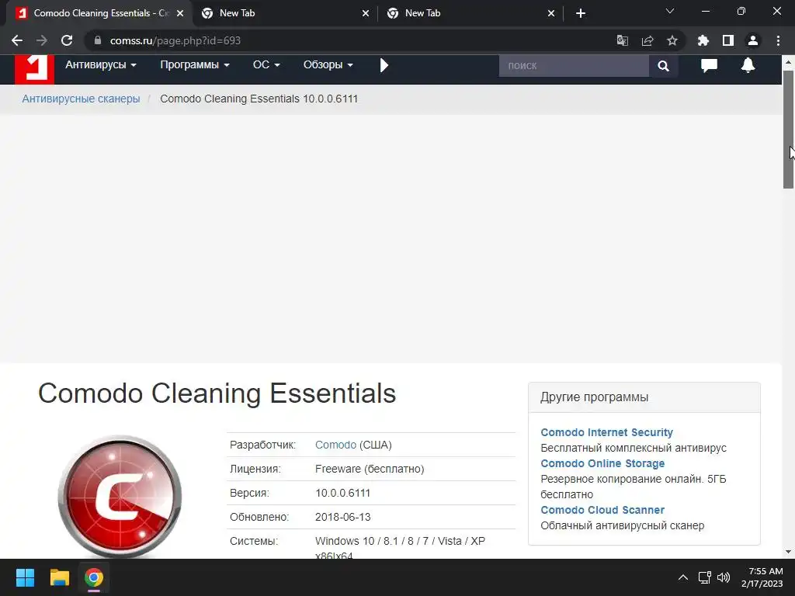Expand the Обзоры menu

[x=328, y=65]
